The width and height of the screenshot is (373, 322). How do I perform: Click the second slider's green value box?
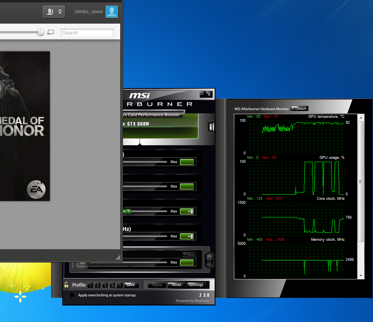[x=187, y=187]
